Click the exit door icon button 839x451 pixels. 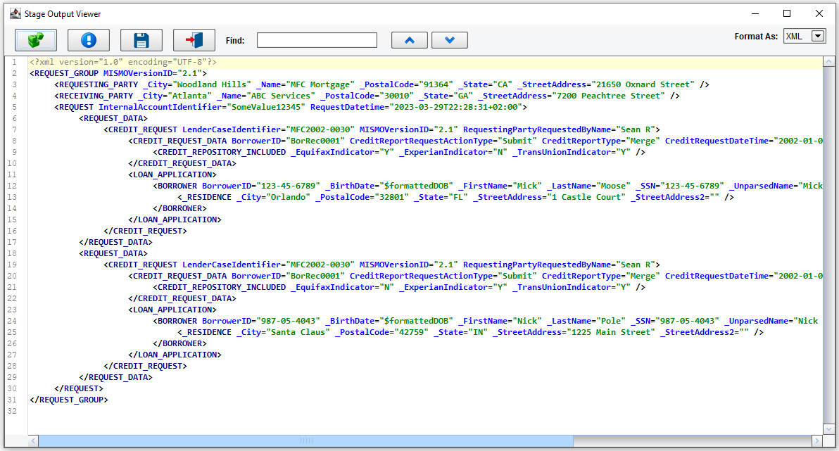(x=194, y=40)
